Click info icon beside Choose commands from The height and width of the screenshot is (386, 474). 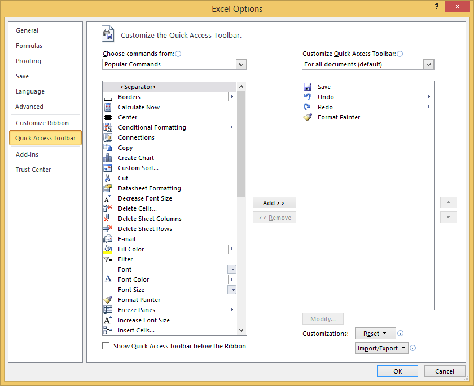178,54
